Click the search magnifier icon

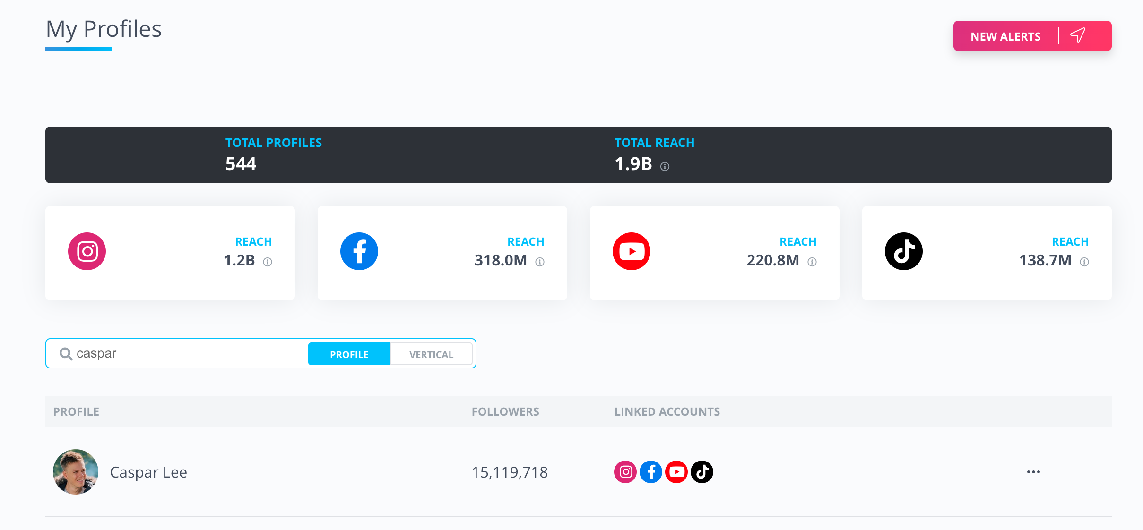point(66,354)
